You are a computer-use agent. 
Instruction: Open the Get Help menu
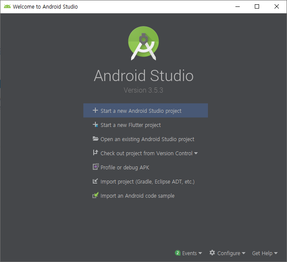(x=262, y=253)
